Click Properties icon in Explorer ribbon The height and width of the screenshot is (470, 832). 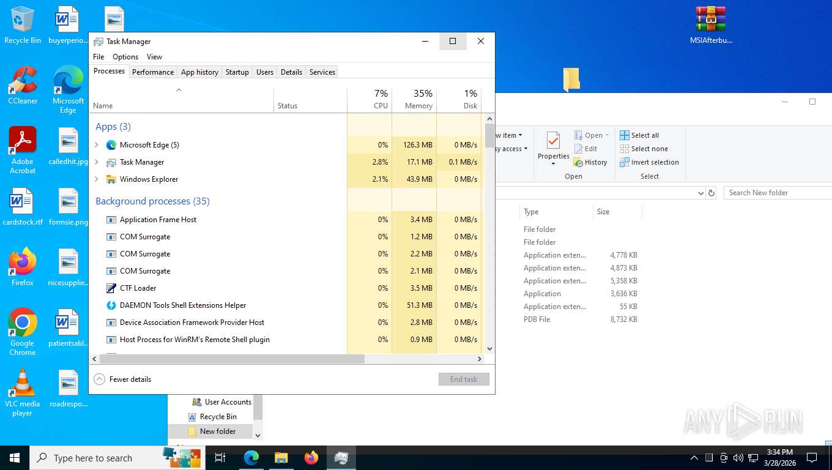[x=553, y=141]
